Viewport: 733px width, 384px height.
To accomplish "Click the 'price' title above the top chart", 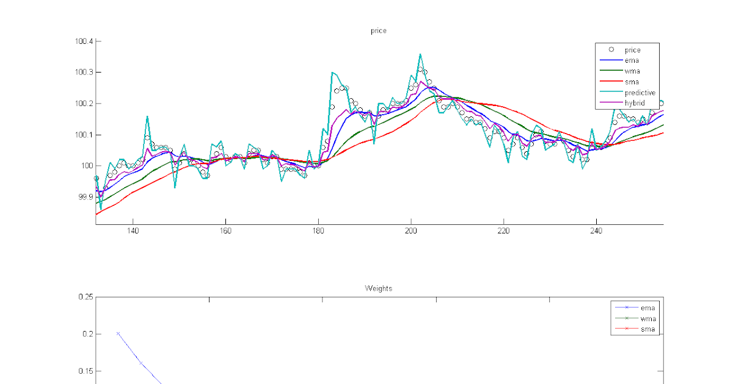I will (x=379, y=30).
